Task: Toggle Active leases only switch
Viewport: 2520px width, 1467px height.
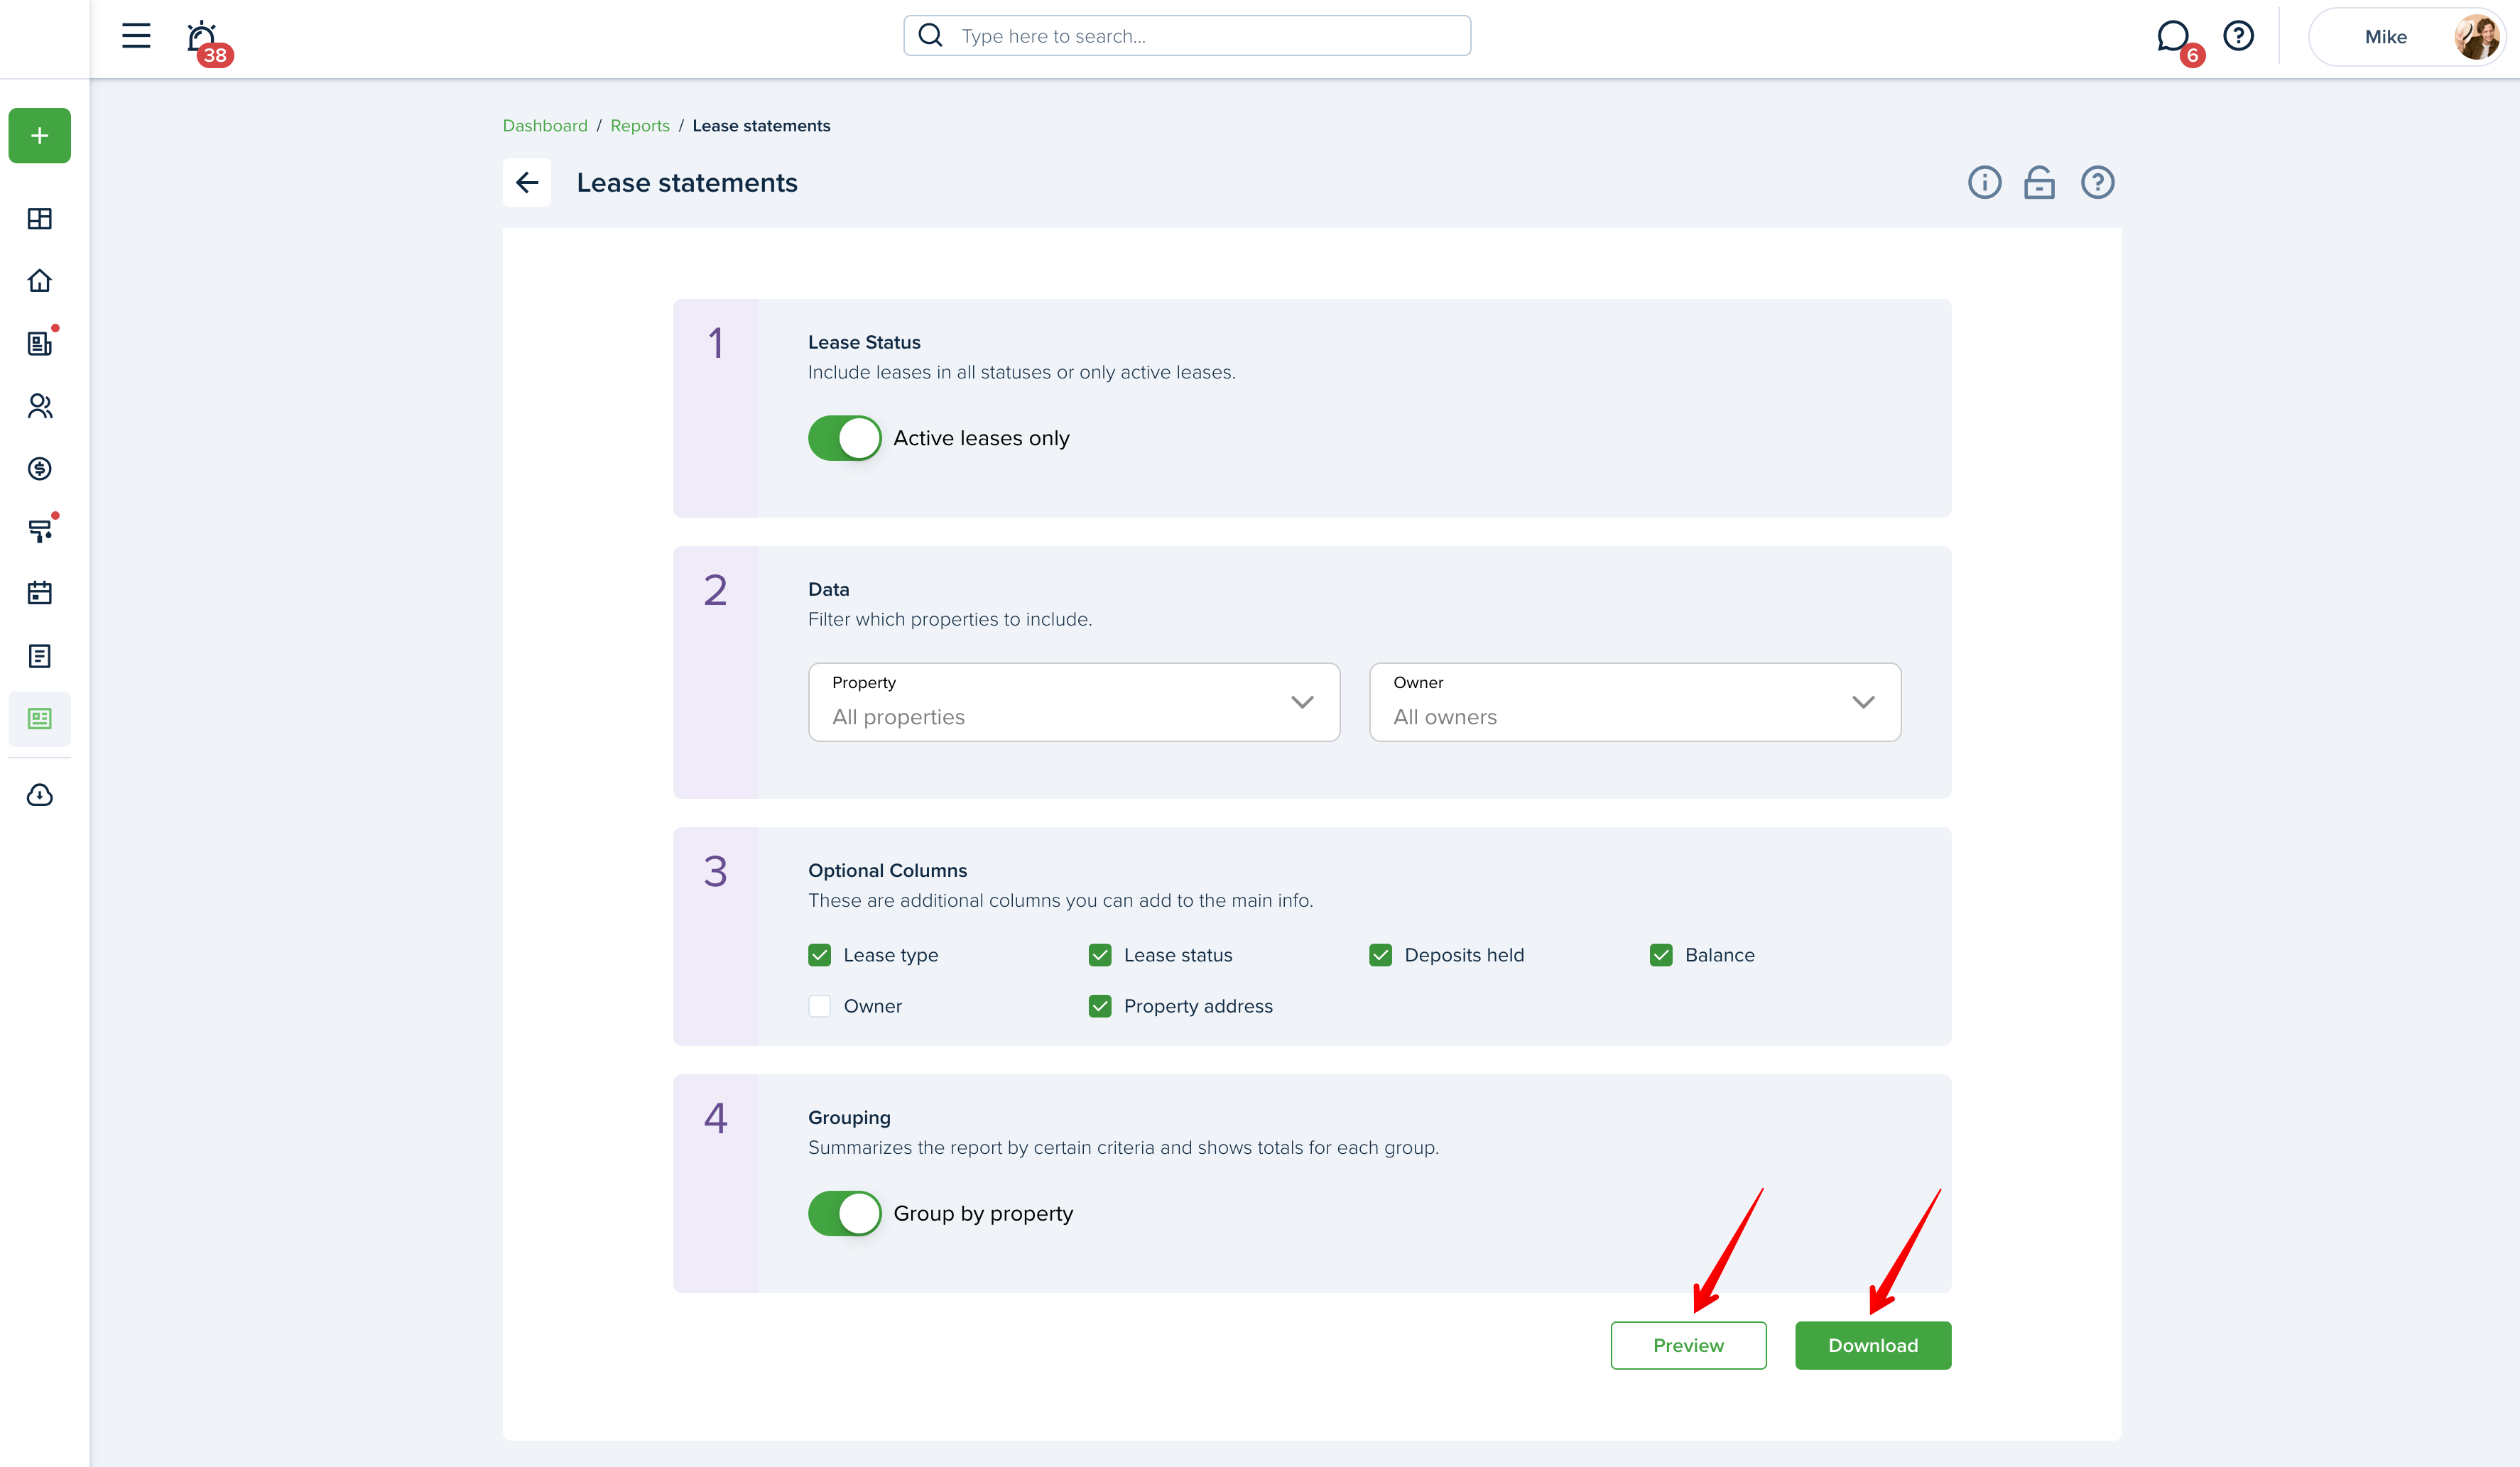Action: 844,438
